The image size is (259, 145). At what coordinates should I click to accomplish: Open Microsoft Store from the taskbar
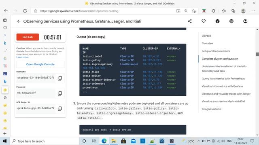123,141
